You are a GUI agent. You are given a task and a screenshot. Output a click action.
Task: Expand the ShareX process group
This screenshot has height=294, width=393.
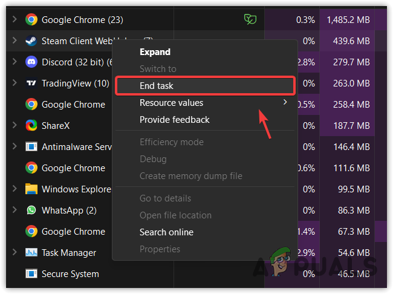pyautogui.click(x=13, y=126)
